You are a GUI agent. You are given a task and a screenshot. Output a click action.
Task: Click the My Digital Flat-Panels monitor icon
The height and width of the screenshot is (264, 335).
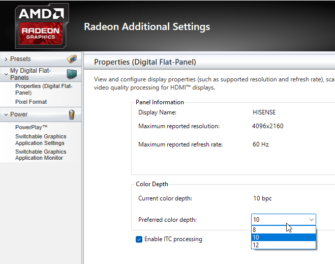point(72,74)
